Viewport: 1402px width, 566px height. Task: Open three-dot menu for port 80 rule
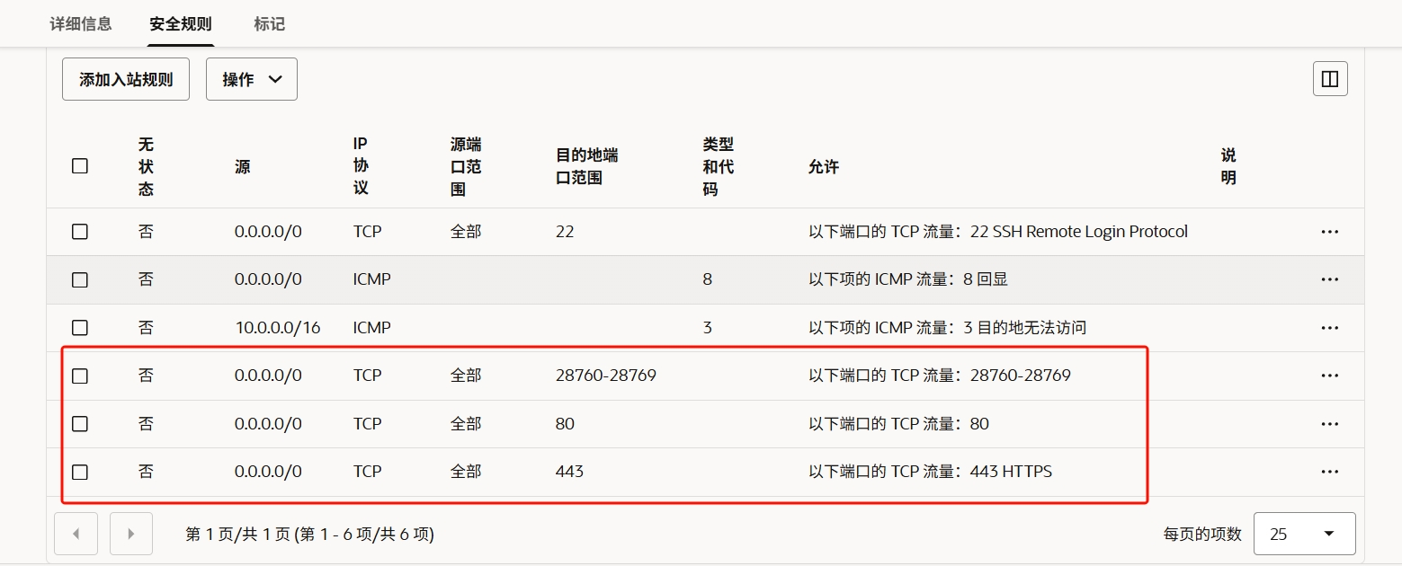click(1330, 424)
